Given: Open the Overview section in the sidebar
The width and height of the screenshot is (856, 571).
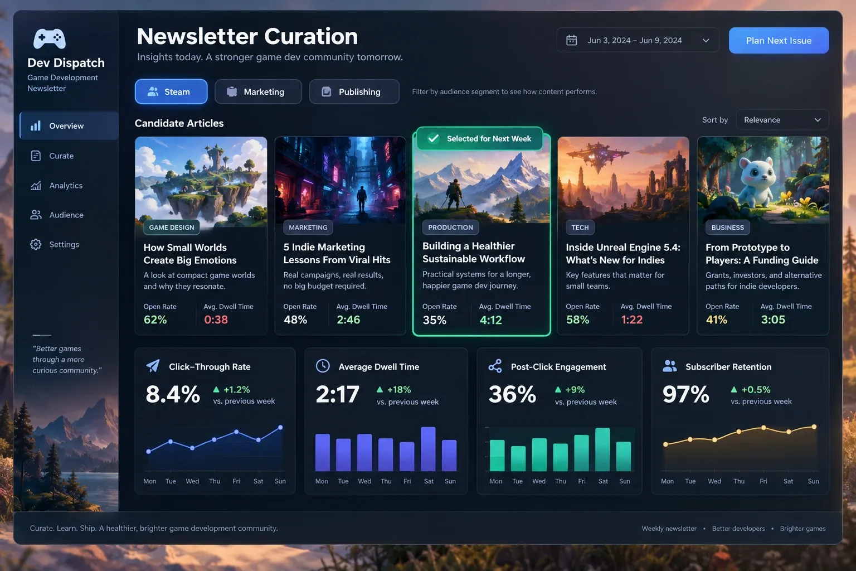Looking at the screenshot, I should (x=69, y=125).
